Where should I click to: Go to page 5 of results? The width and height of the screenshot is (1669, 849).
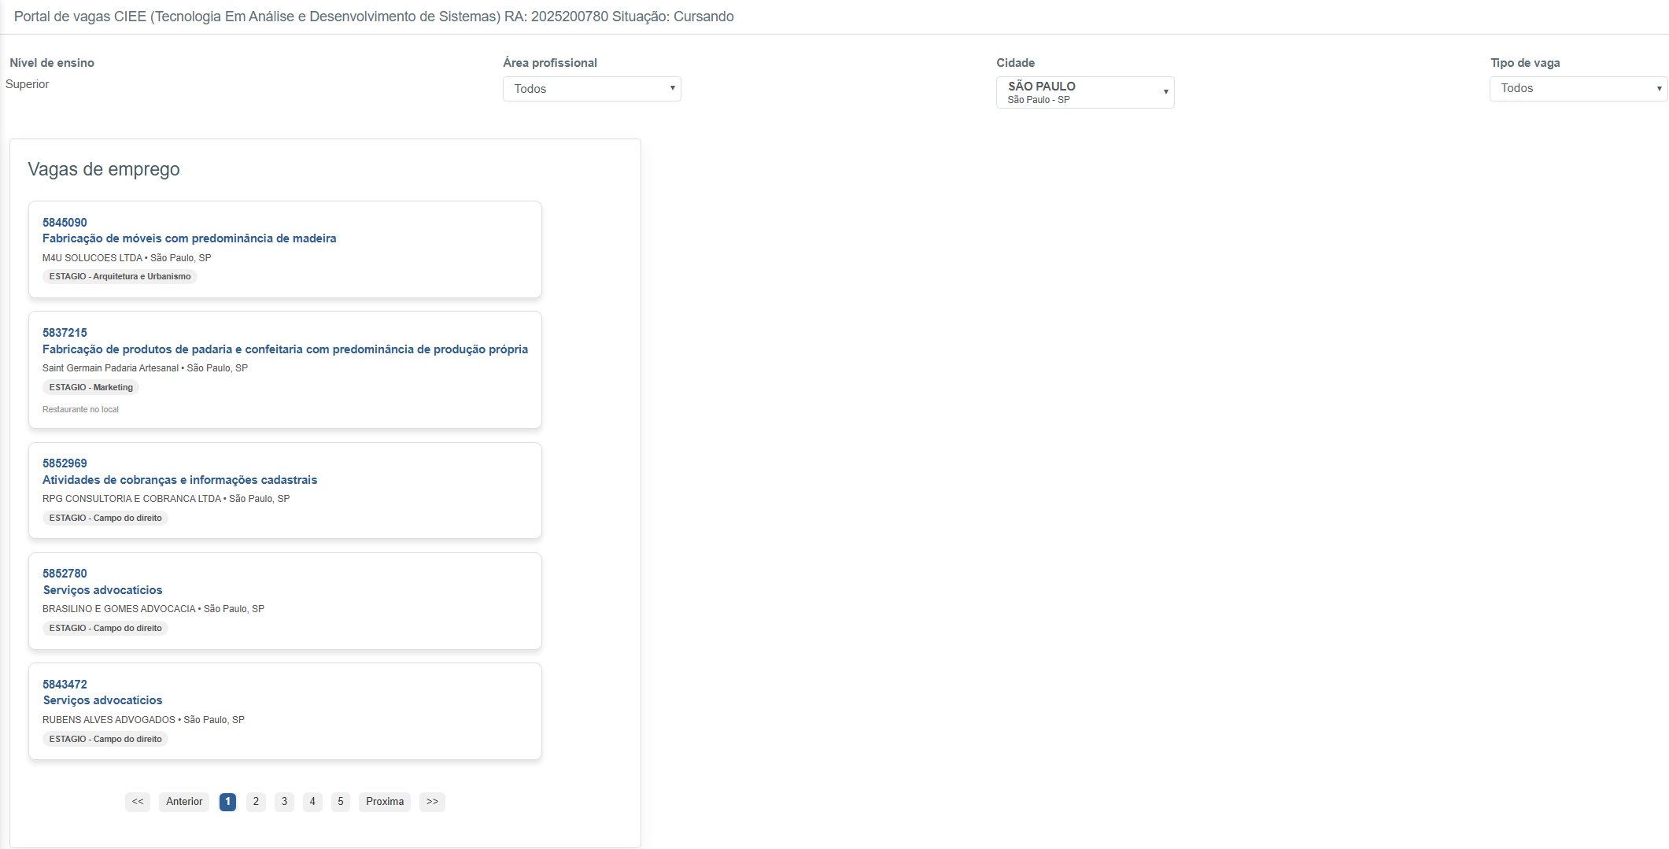point(341,802)
